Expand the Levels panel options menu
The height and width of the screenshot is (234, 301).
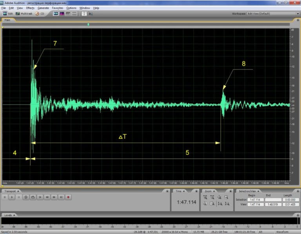298,215
